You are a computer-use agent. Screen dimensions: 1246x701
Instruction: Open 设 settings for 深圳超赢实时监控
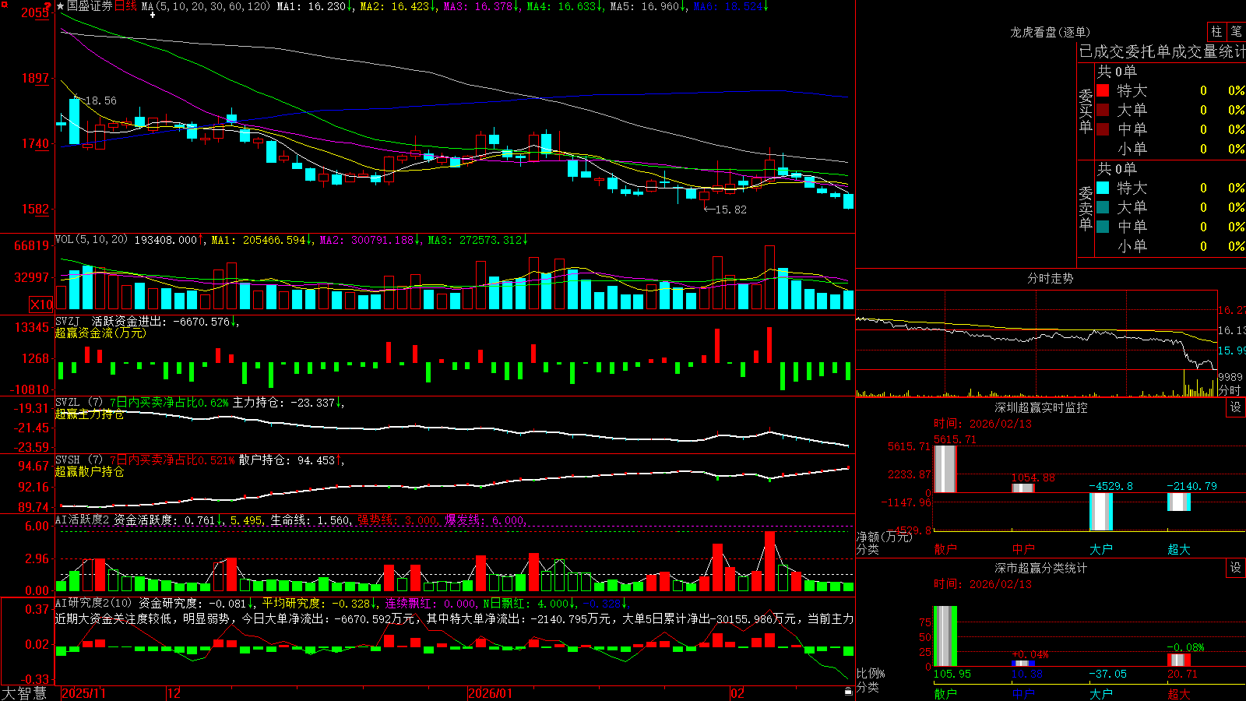point(1236,407)
